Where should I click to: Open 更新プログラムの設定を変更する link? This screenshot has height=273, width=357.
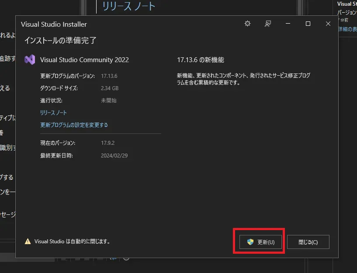click(x=74, y=125)
